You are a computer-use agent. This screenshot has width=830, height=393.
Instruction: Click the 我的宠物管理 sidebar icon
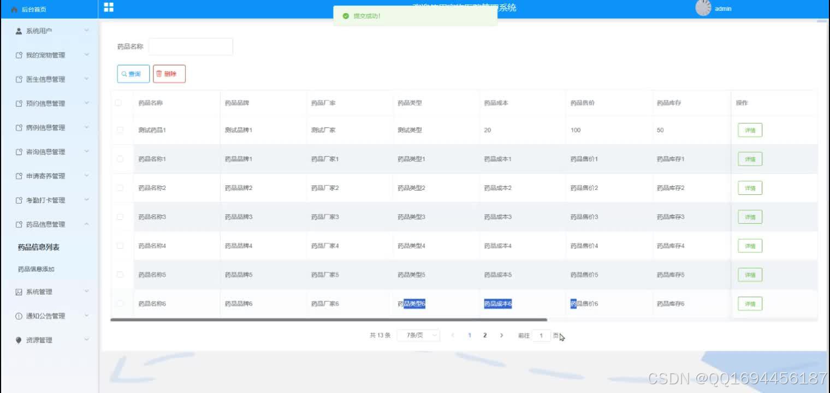click(x=19, y=55)
